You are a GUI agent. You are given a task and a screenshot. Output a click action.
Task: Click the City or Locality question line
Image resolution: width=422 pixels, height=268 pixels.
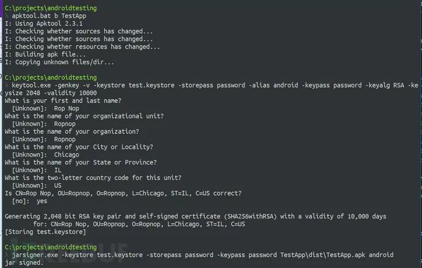[x=78, y=147]
